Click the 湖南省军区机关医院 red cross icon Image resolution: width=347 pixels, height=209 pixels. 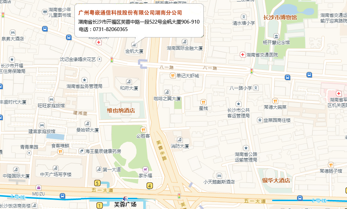[338, 93]
